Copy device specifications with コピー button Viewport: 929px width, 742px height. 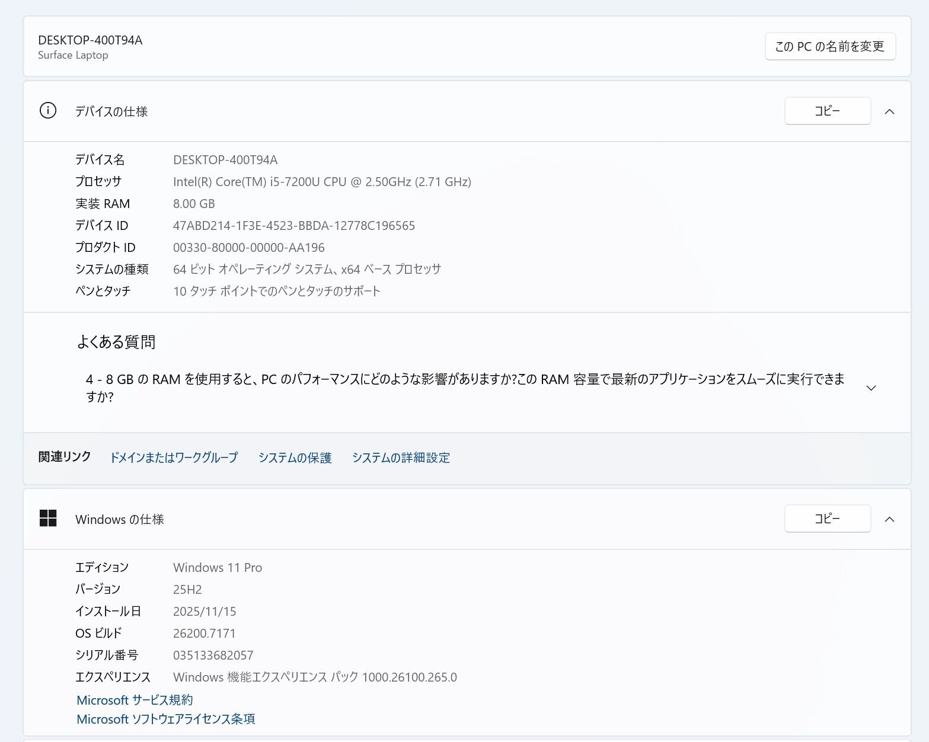click(x=827, y=111)
